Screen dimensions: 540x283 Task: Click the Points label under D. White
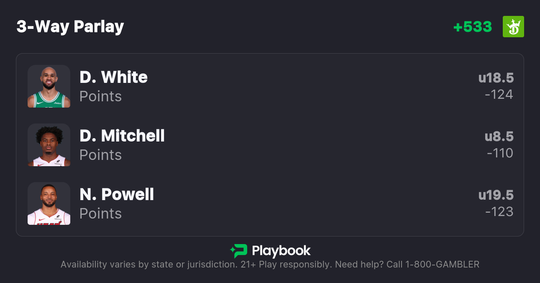click(100, 96)
